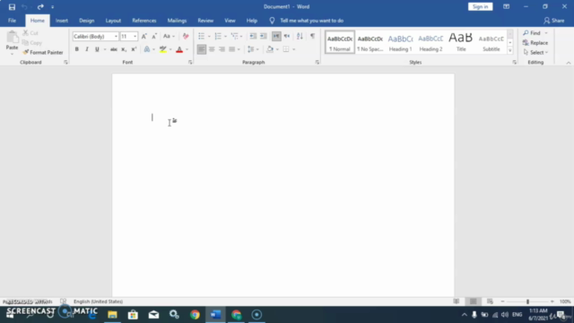Open multilevel list options
The height and width of the screenshot is (323, 574).
(234, 36)
